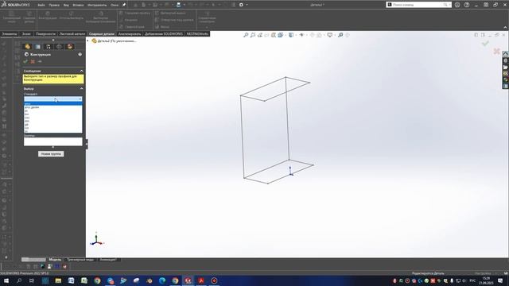The image size is (509, 286).
Task: Click the pushpin keep-visible icon in PropertyManager
Action: point(40,61)
